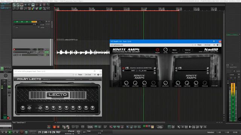241x135 pixels.
Task: Click the Input knob on the LeCto amp
Action: click(x=23, y=108)
